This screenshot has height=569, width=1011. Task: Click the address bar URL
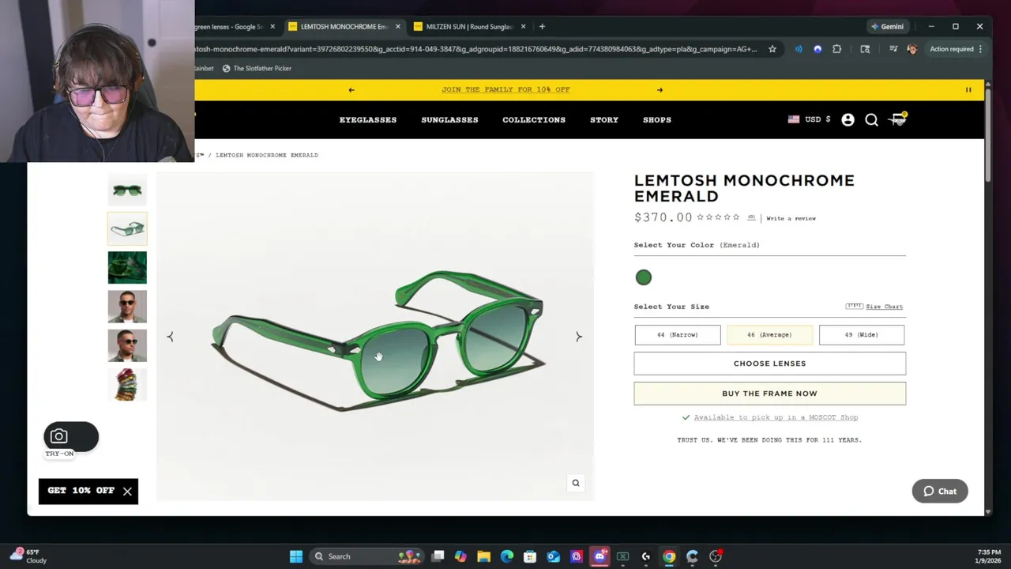click(x=475, y=49)
